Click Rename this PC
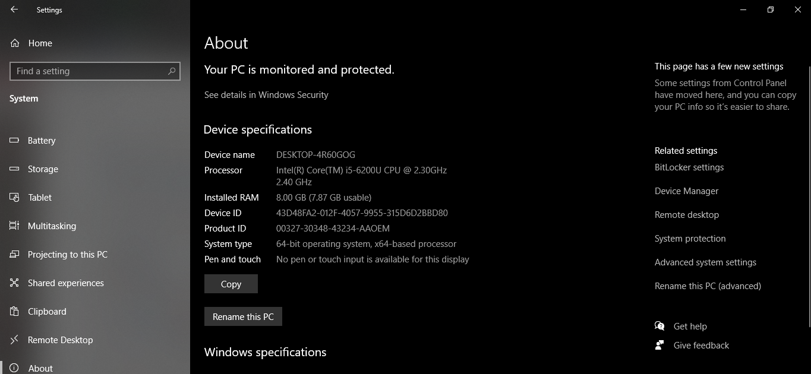Screen dimensions: 811x374 pyautogui.click(x=243, y=316)
